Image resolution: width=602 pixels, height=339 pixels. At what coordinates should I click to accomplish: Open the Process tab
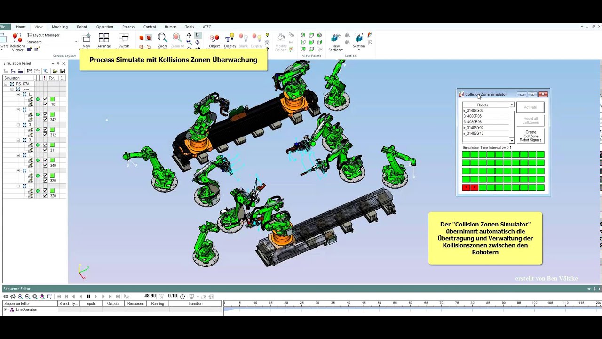128,27
